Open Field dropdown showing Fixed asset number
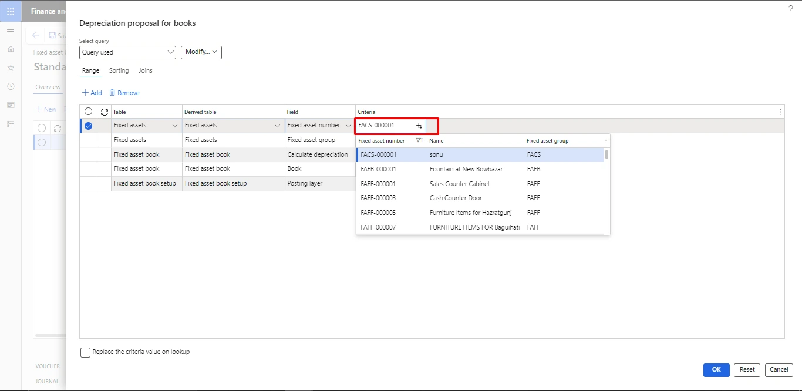Viewport: 802px width, 391px height. 349,126
